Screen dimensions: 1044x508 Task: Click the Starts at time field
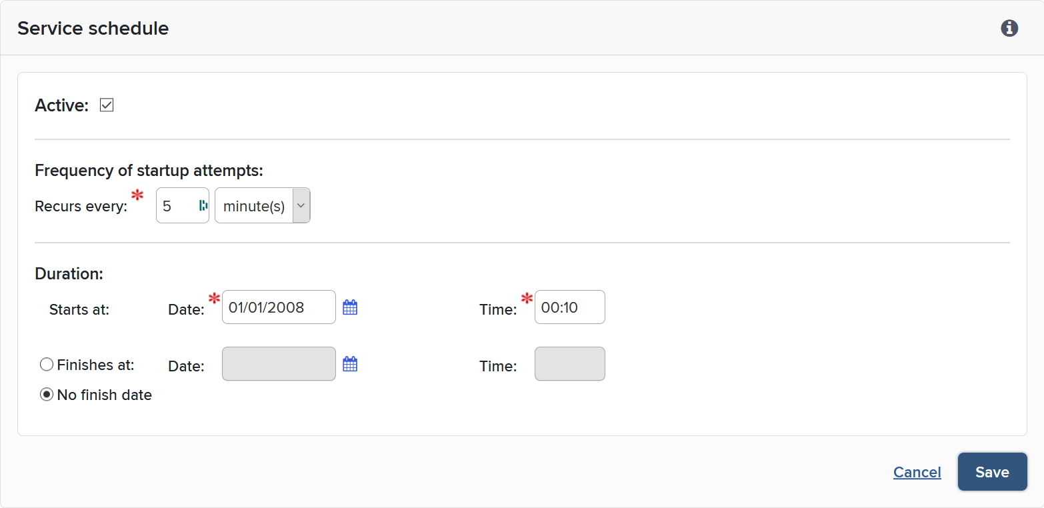pos(569,307)
